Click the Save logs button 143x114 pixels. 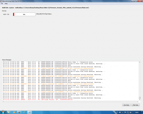click(126, 105)
